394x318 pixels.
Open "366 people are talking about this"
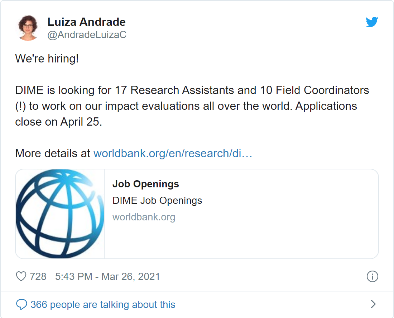(103, 305)
